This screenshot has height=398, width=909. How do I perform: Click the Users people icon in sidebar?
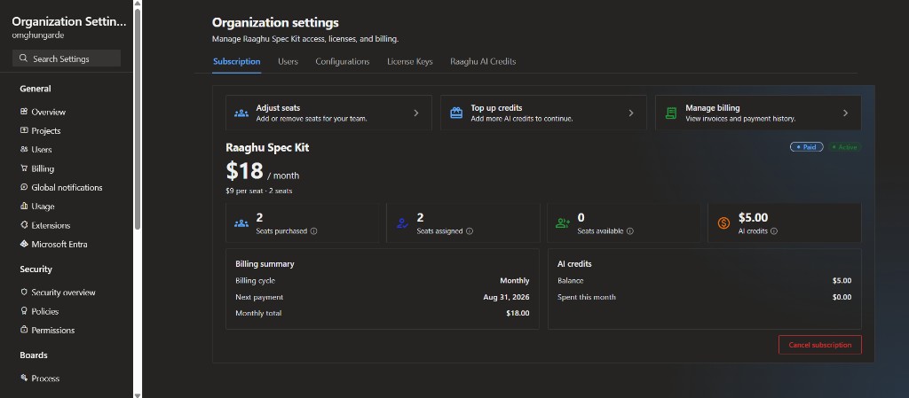tap(24, 149)
